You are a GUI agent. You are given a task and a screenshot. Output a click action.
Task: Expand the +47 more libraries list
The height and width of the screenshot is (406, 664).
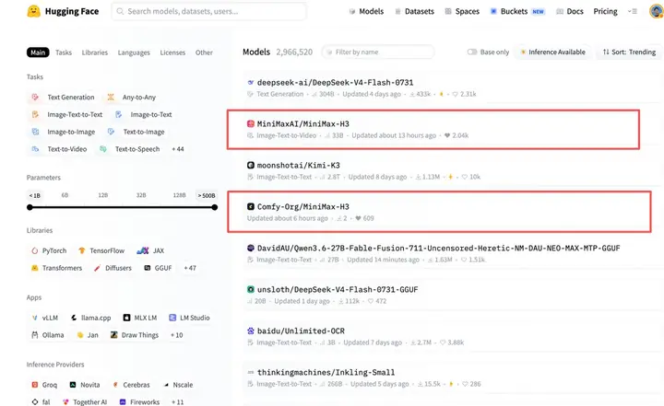coord(190,268)
